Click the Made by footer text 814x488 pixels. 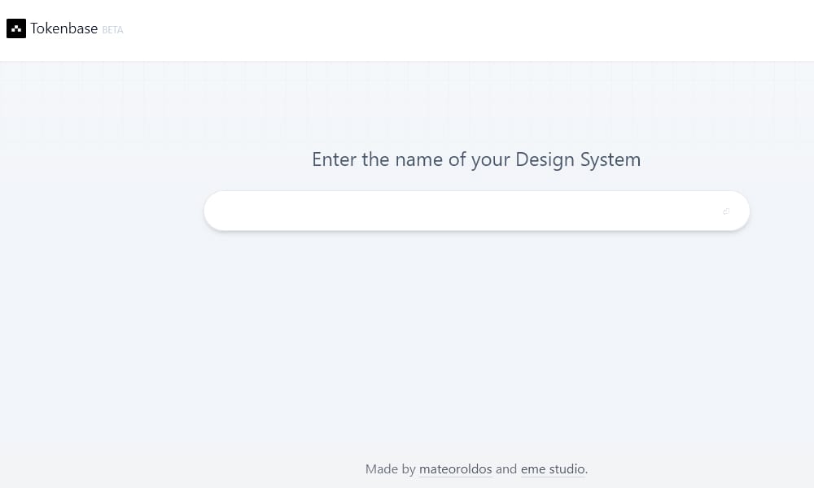coord(392,468)
